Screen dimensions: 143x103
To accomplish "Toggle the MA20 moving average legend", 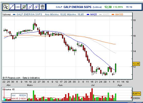I will tap(94, 14).
